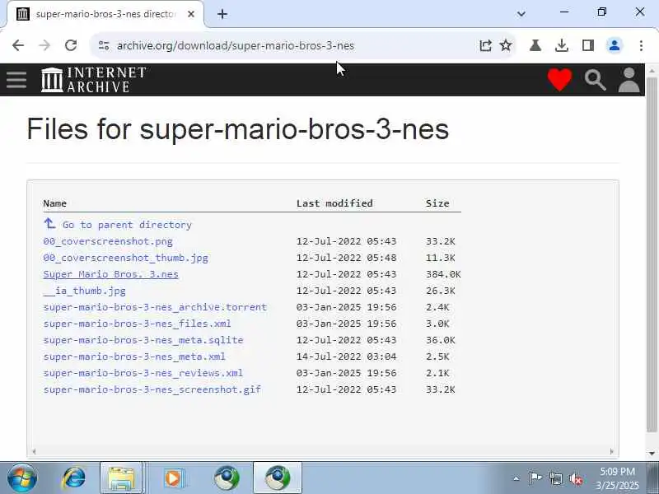Click the vertical page scrollbar
Image resolution: width=659 pixels, height=494 pixels.
pyautogui.click(x=652, y=254)
